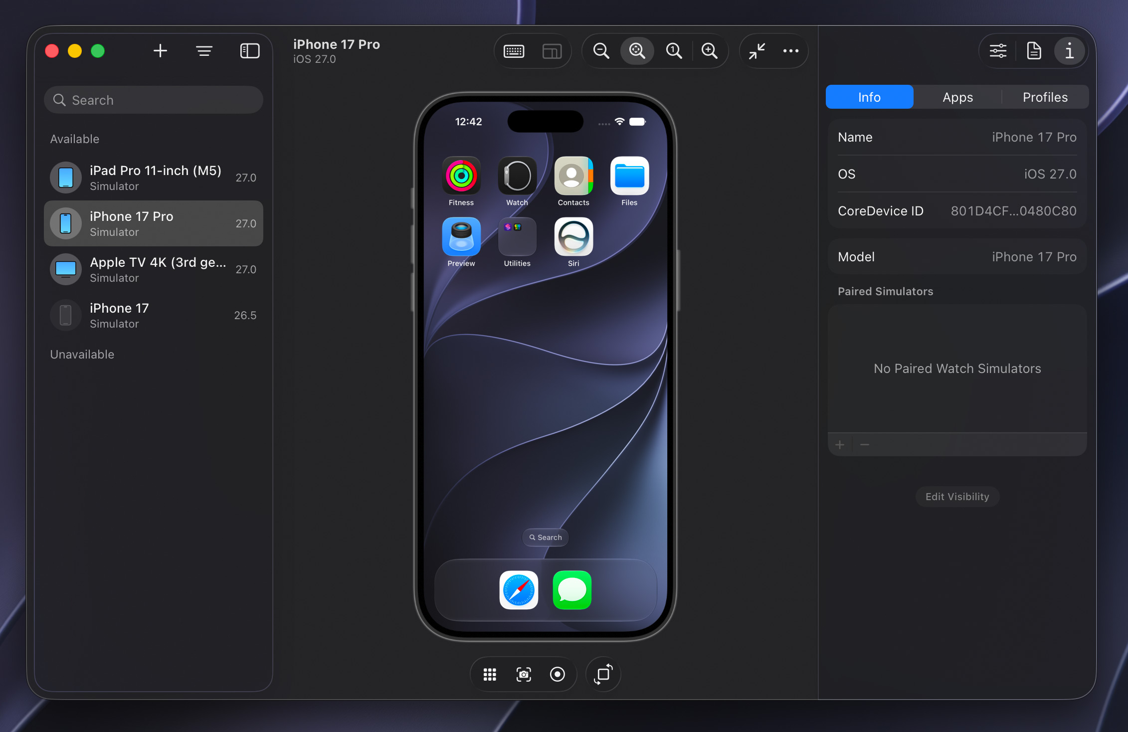Switch to the Profiles tab
The height and width of the screenshot is (732, 1128).
tap(1045, 97)
